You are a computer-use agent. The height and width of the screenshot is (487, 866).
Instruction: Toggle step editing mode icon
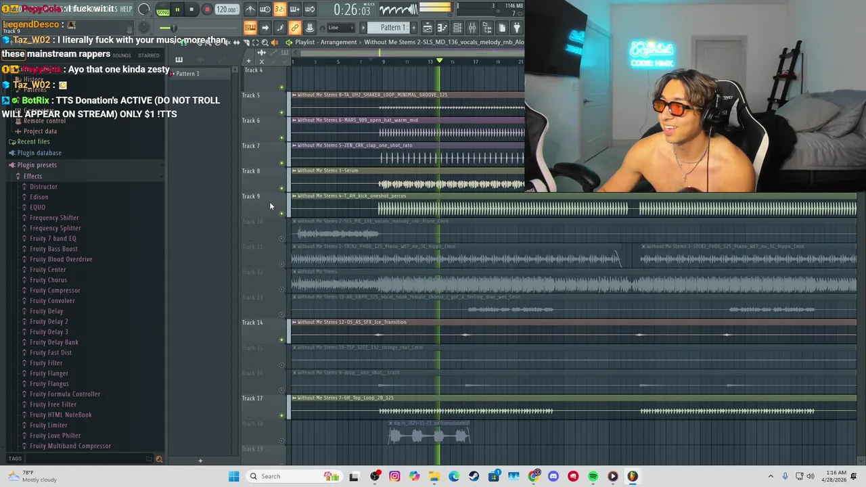pyautogui.click(x=280, y=28)
